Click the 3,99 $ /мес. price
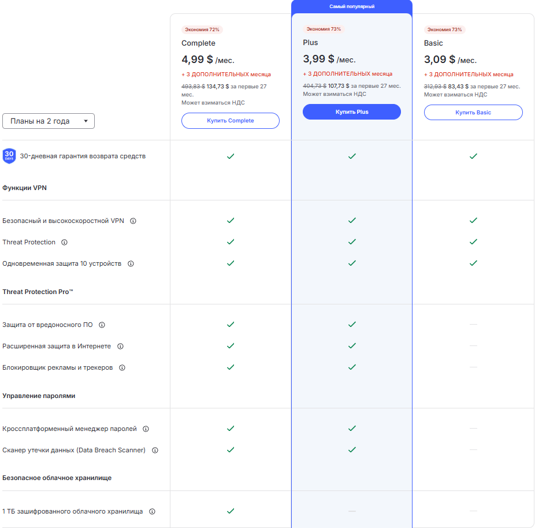Screen dimensions: 535x528 pyautogui.click(x=329, y=59)
